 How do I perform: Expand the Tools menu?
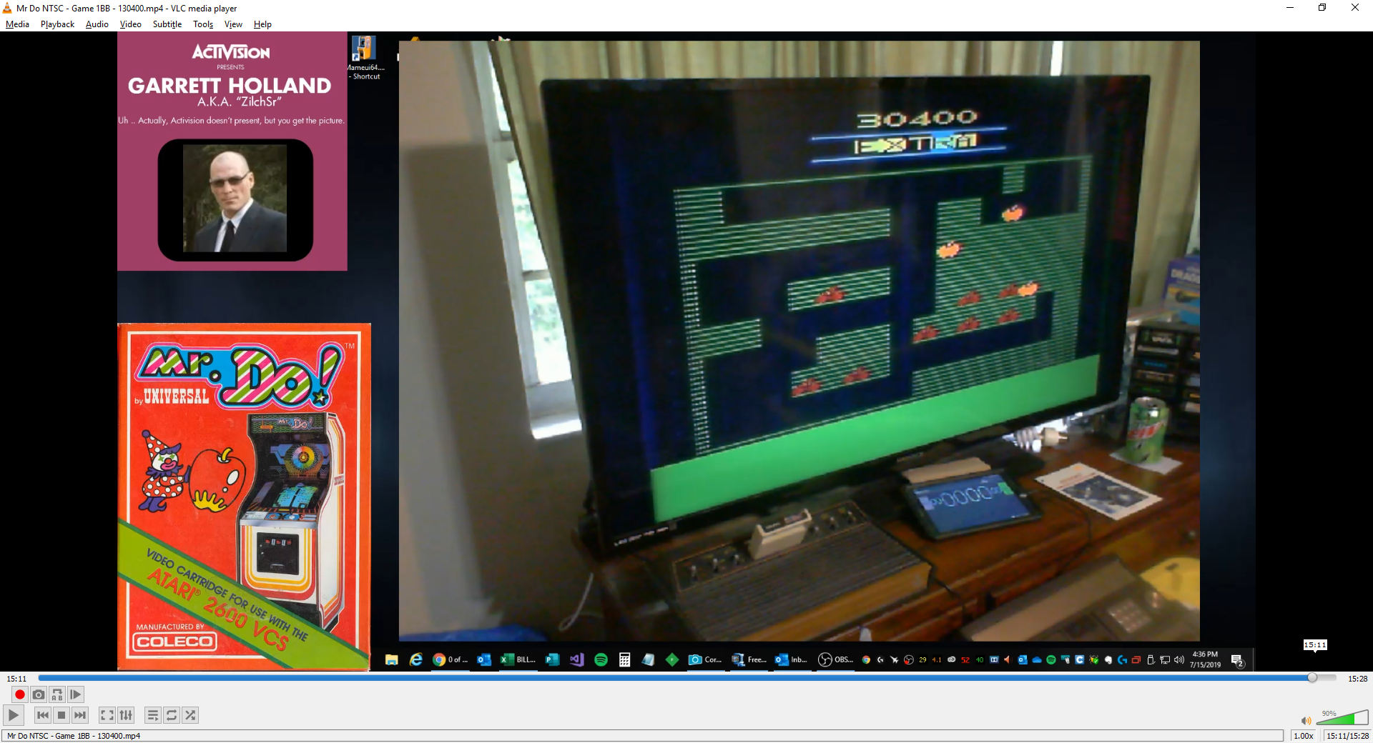tap(203, 24)
